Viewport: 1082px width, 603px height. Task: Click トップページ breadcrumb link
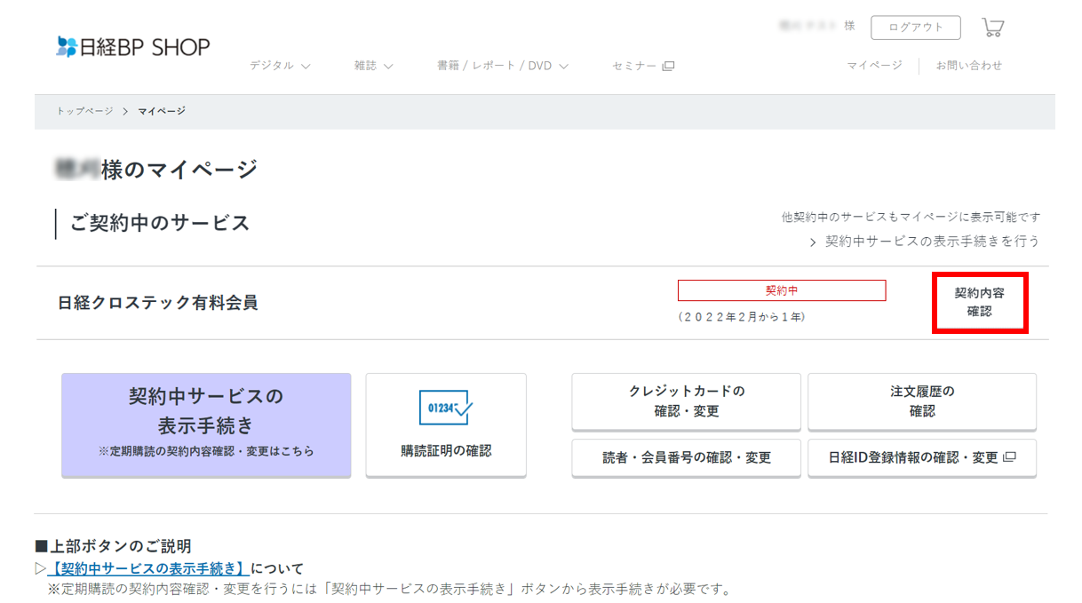[x=85, y=111]
